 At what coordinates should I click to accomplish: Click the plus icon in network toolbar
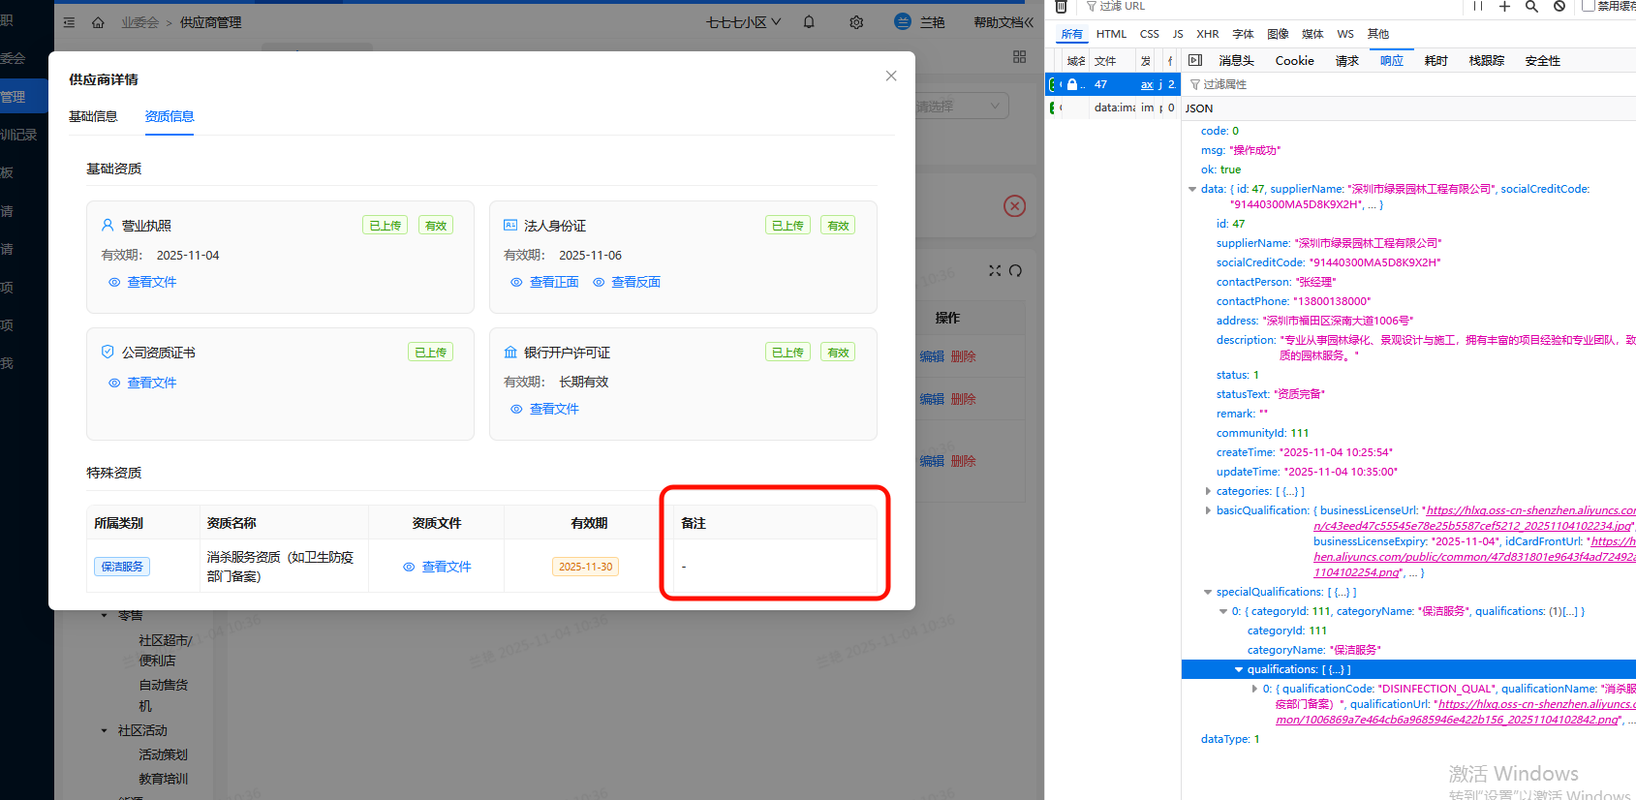pyautogui.click(x=1504, y=7)
